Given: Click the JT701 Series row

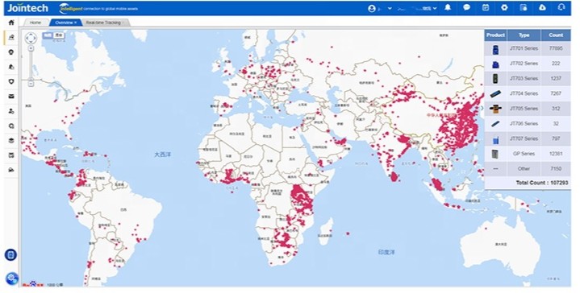Looking at the screenshot, I should [x=528, y=48].
